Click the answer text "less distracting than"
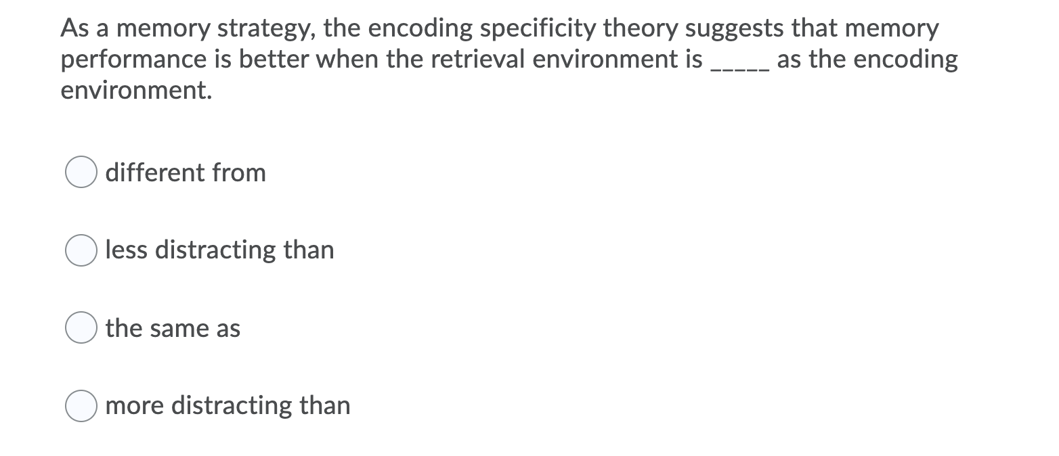Image resolution: width=1059 pixels, height=456 pixels. coord(219,250)
